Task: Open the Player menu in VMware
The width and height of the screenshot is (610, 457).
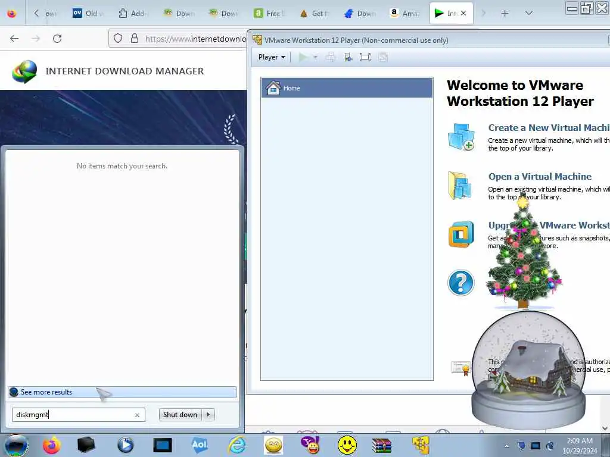Action: pyautogui.click(x=272, y=57)
